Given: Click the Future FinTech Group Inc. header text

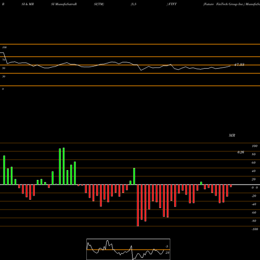Looking at the screenshot, I should pos(224,4).
